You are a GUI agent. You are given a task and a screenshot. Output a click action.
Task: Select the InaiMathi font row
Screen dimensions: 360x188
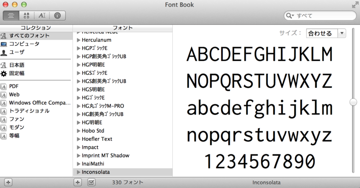coord(122,164)
